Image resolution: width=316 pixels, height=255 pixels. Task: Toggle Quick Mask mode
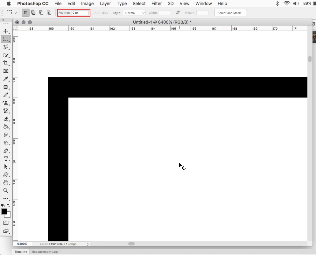tap(6, 223)
